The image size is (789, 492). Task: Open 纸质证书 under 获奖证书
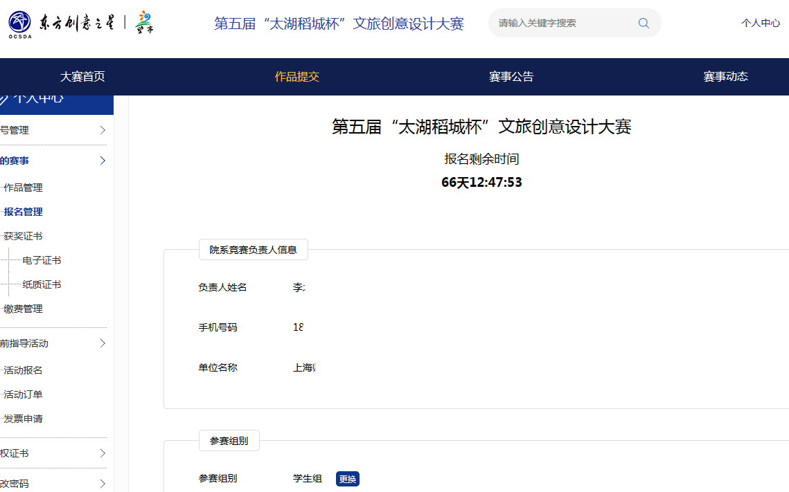tap(42, 284)
